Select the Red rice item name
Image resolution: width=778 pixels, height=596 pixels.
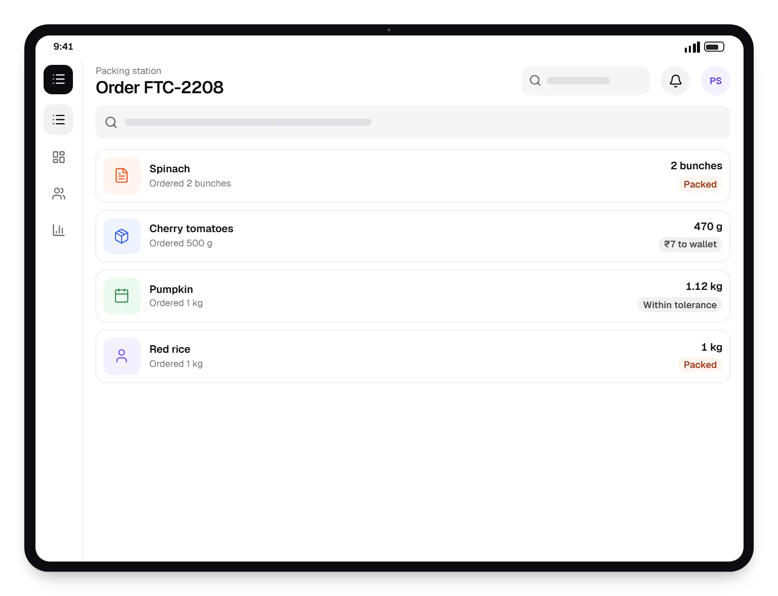point(170,349)
